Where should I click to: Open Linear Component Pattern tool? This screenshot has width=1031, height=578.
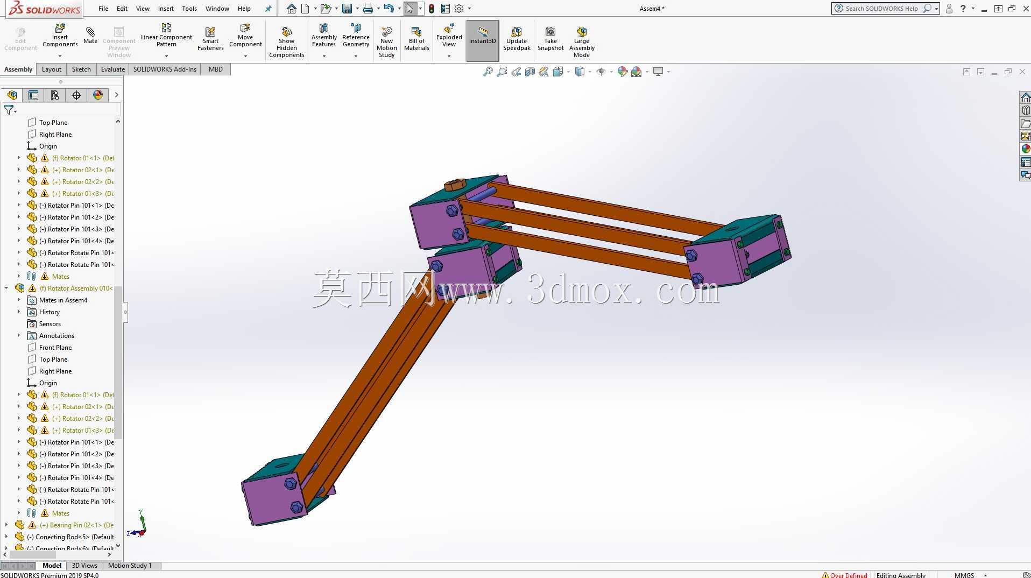click(x=166, y=36)
